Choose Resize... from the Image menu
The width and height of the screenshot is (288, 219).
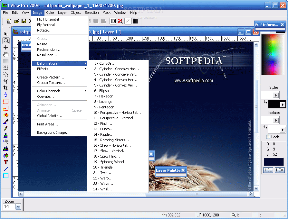tap(59, 44)
